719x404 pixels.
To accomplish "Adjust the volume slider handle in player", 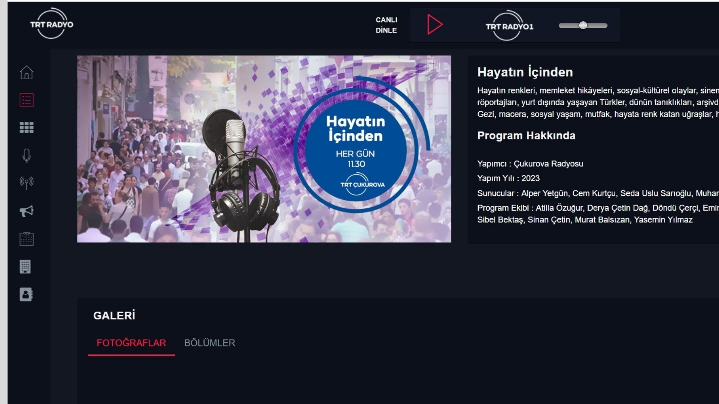I will click(583, 25).
